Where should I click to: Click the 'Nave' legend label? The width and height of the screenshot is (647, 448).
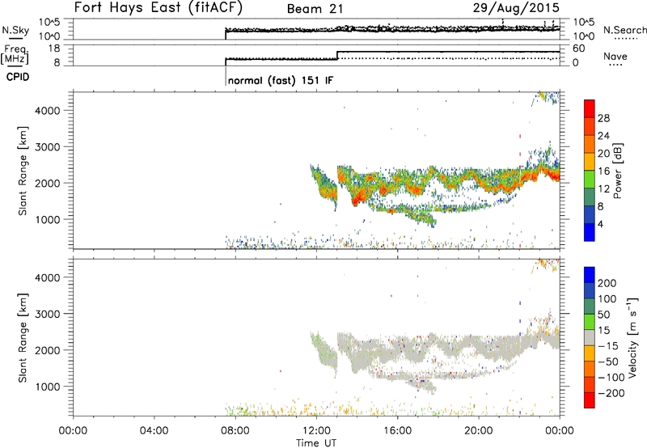tap(615, 56)
